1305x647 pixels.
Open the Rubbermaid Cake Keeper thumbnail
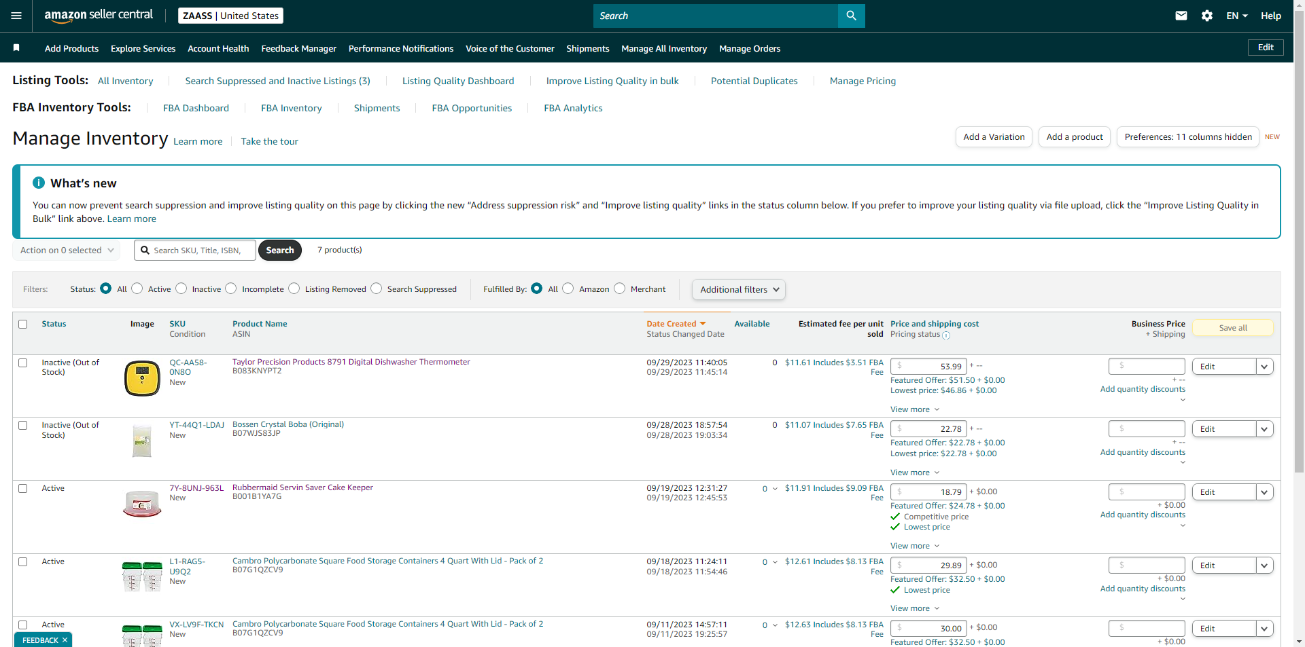click(142, 504)
